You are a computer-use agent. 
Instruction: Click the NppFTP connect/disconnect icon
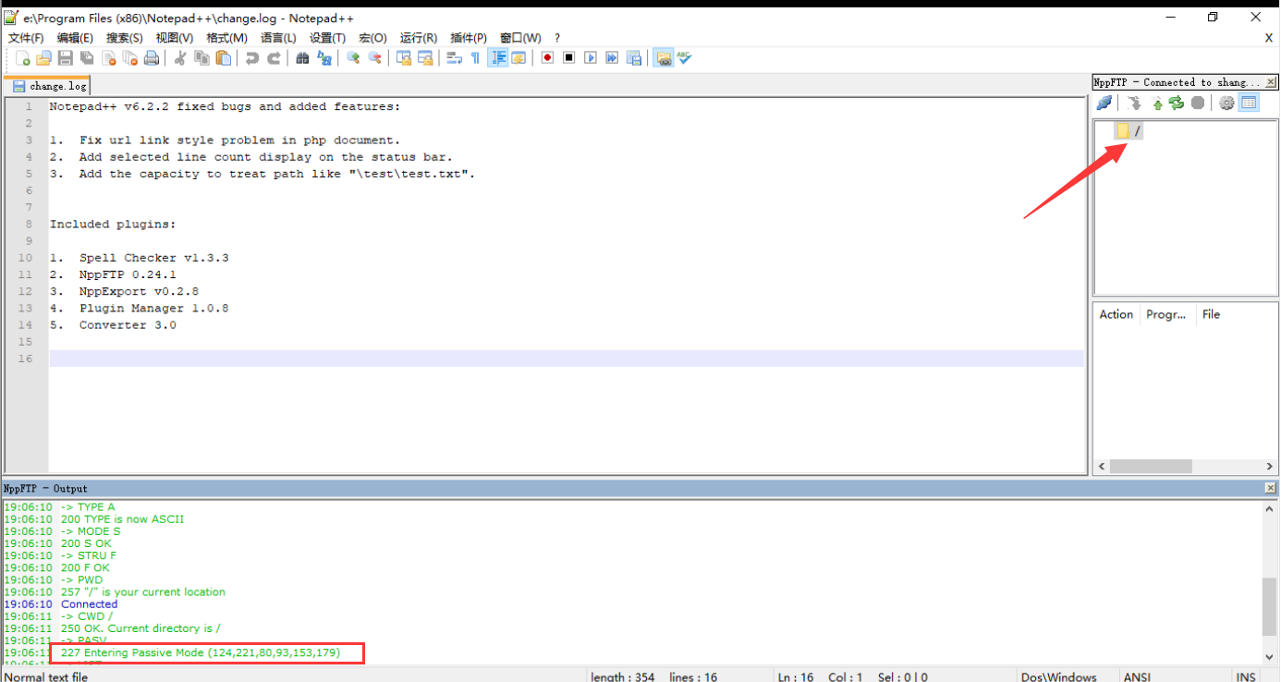tap(1104, 103)
